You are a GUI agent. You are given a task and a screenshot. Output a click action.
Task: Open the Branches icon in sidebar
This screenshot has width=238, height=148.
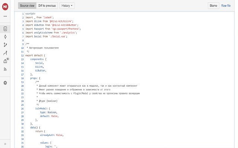(5, 45)
